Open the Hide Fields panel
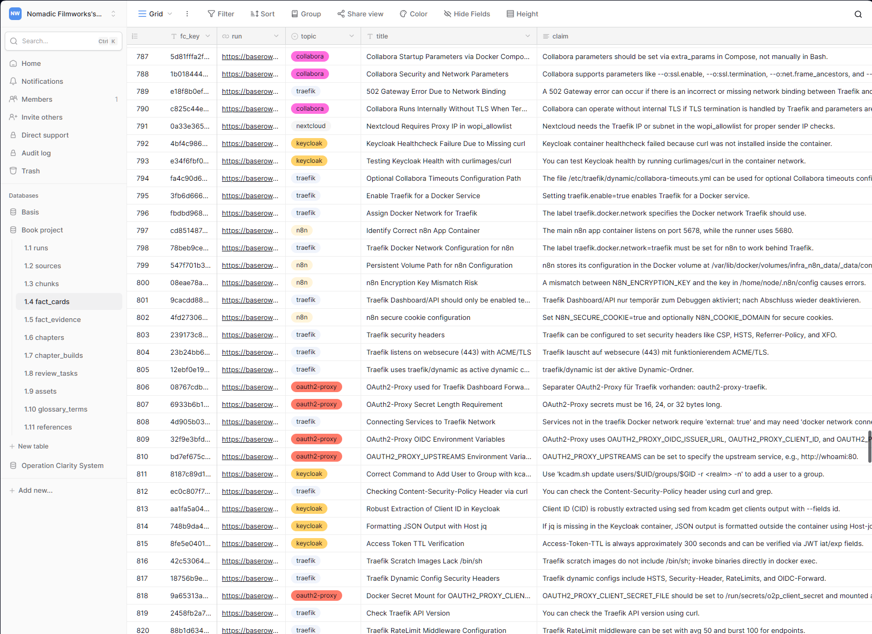The width and height of the screenshot is (872, 634). click(467, 14)
